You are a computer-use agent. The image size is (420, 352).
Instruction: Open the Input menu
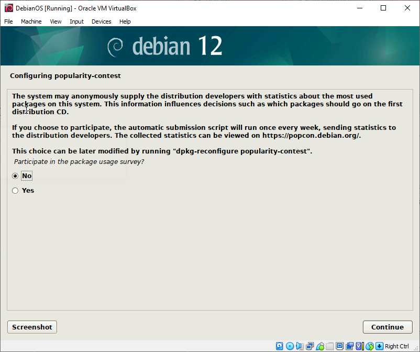coord(76,21)
